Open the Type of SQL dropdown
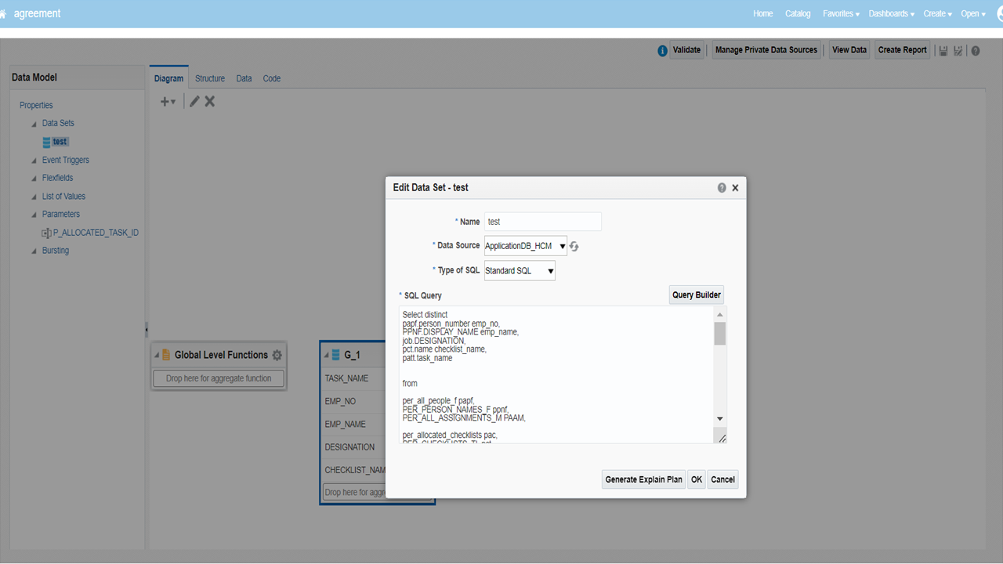Screen dimensions: 1003x564 pyautogui.click(x=520, y=271)
